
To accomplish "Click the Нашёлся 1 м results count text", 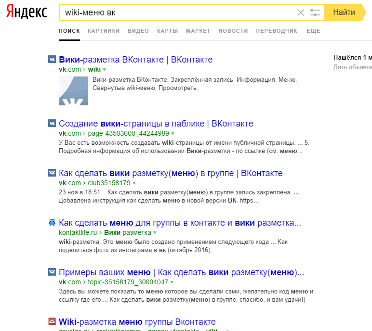I will click(x=353, y=57).
